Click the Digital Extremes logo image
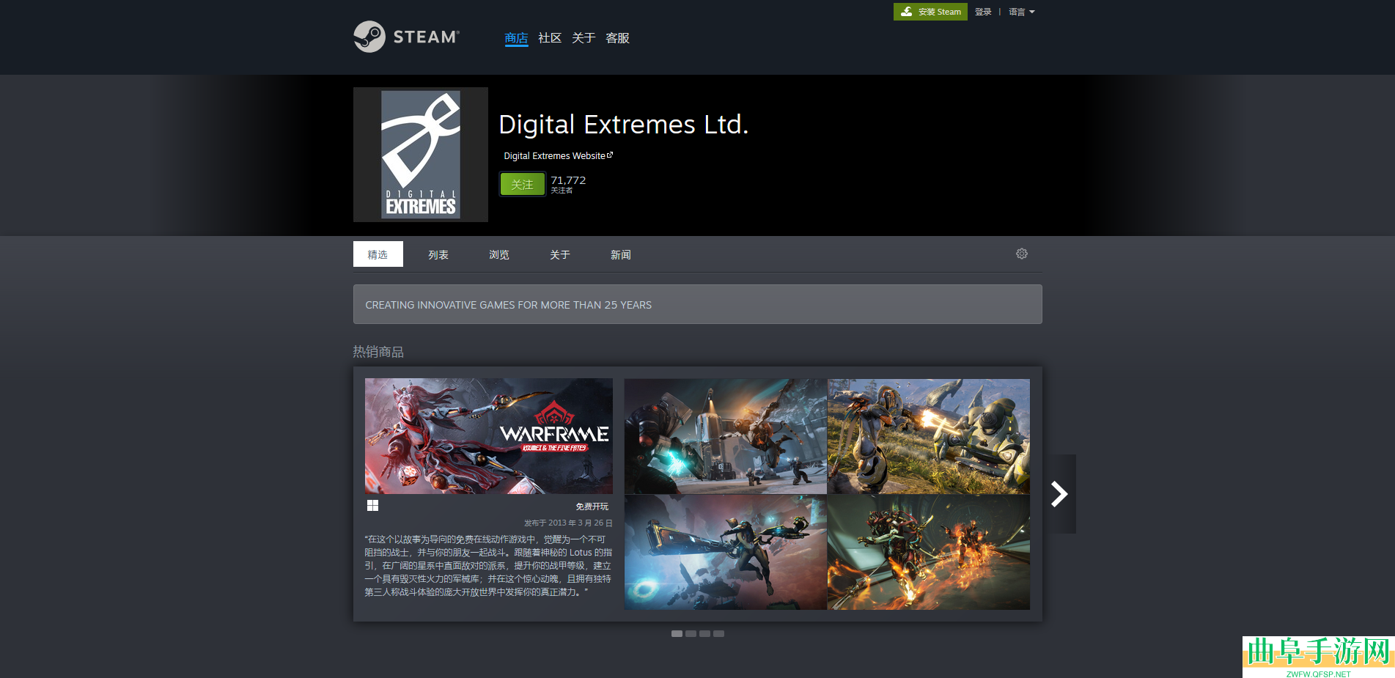The height and width of the screenshot is (678, 1395). click(421, 155)
